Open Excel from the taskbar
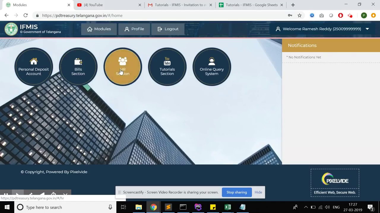This screenshot has height=213, width=380. pyautogui.click(x=228, y=207)
